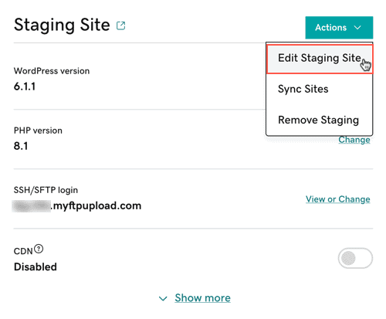Expand details with Show more
This screenshot has width=386, height=319.
coord(202,298)
